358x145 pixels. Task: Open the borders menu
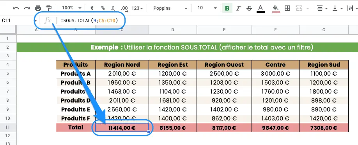[287, 8]
